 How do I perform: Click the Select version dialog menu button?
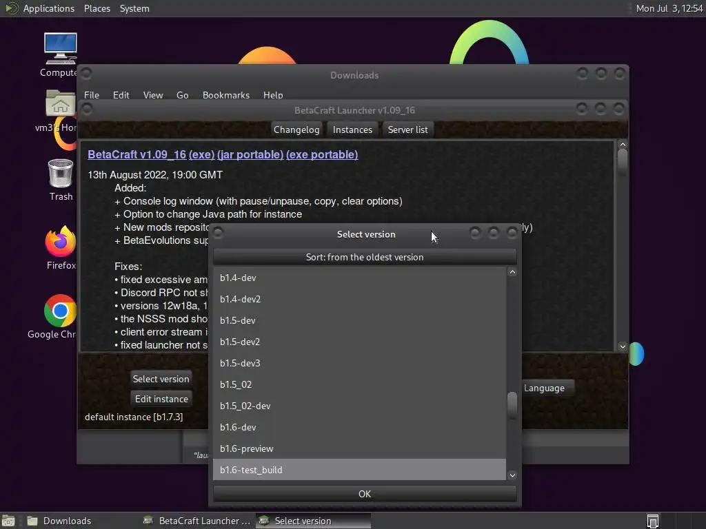click(x=219, y=233)
